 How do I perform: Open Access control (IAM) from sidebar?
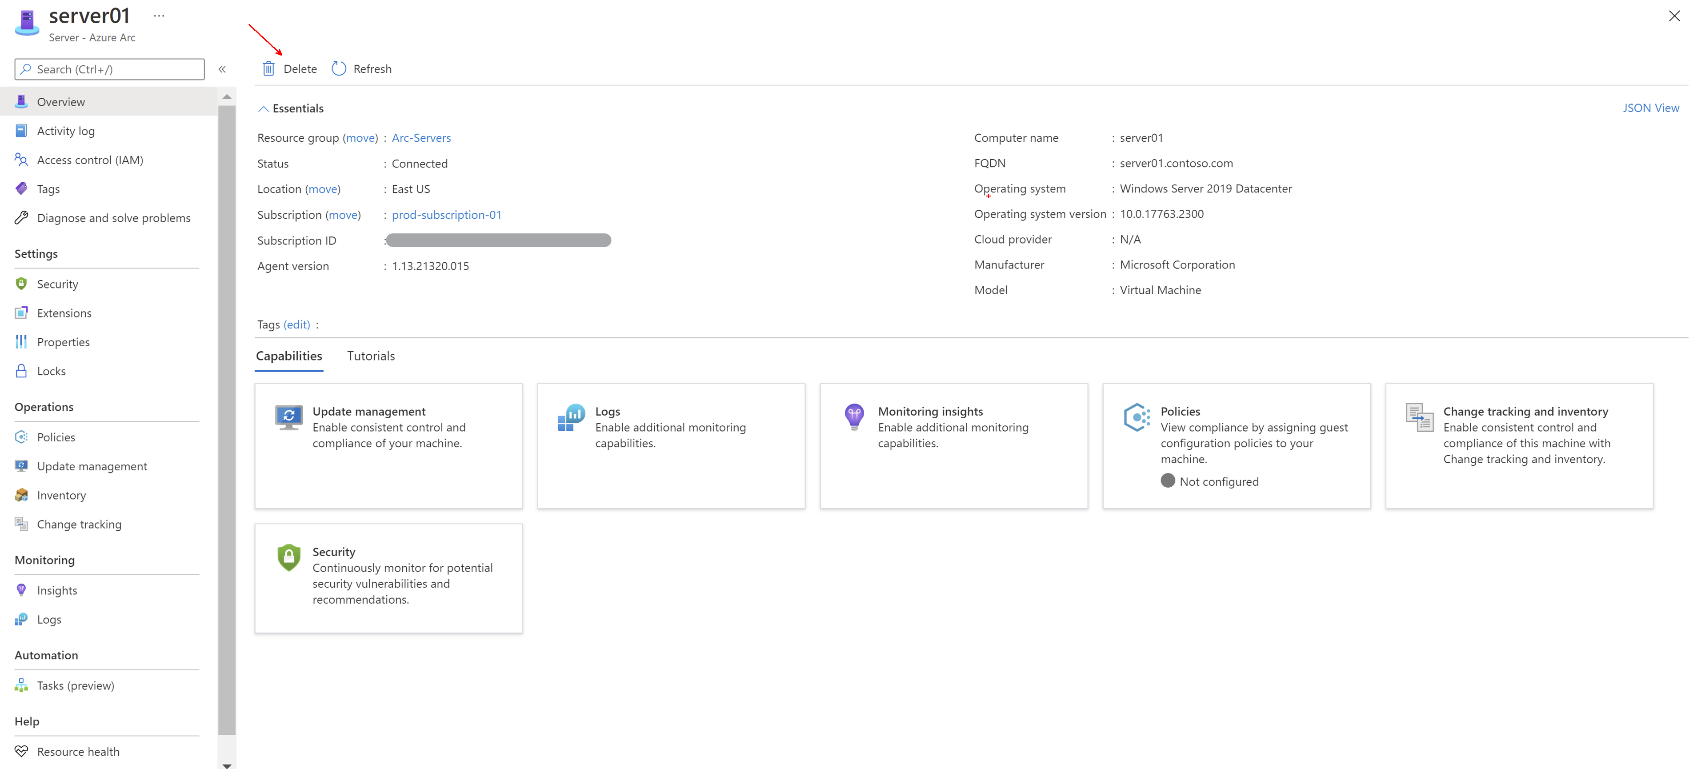click(90, 160)
